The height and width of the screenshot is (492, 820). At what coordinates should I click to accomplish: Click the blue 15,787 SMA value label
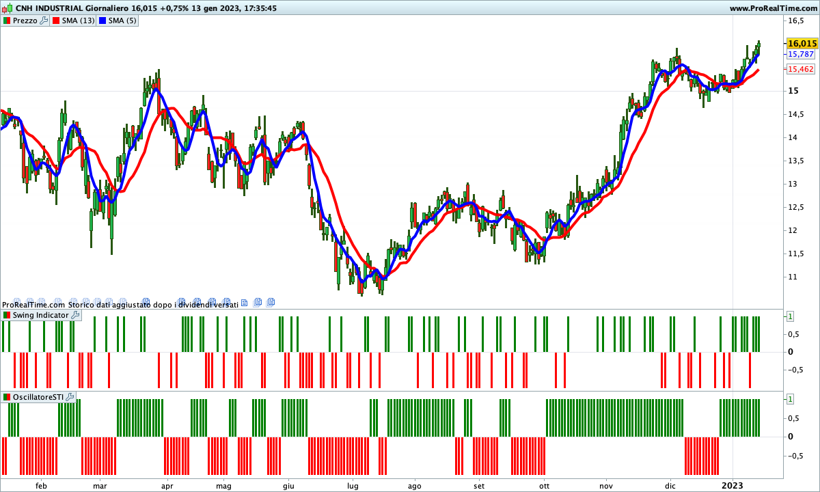(801, 54)
